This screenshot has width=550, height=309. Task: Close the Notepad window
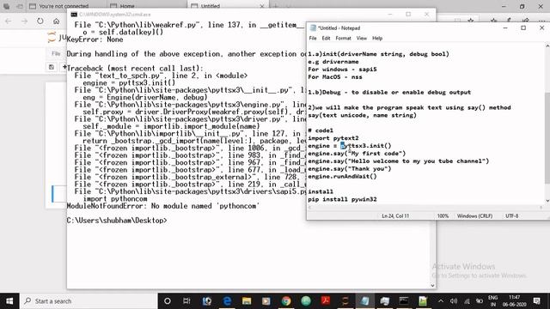tap(541, 28)
